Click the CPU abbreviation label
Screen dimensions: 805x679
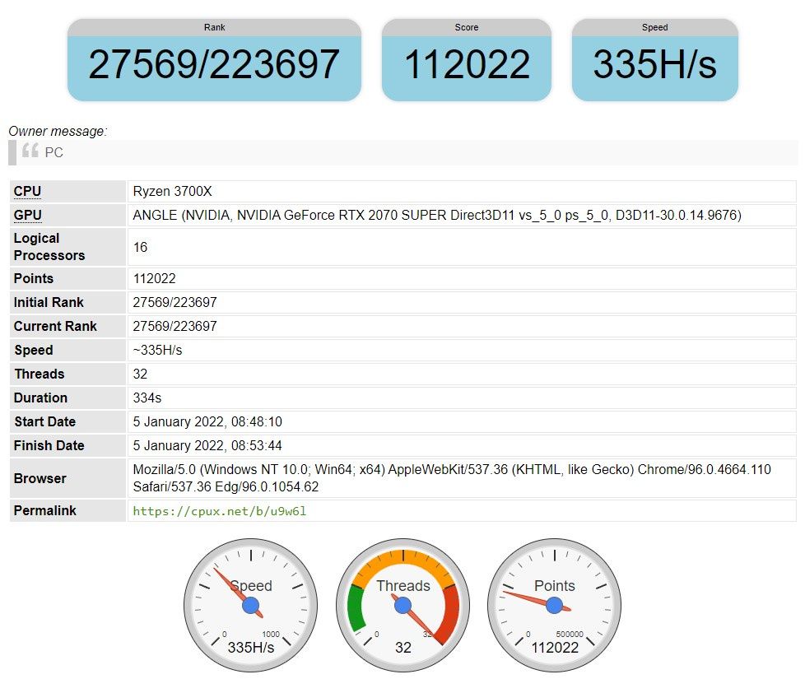point(27,192)
